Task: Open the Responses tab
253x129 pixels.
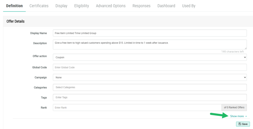Action: tap(141, 6)
